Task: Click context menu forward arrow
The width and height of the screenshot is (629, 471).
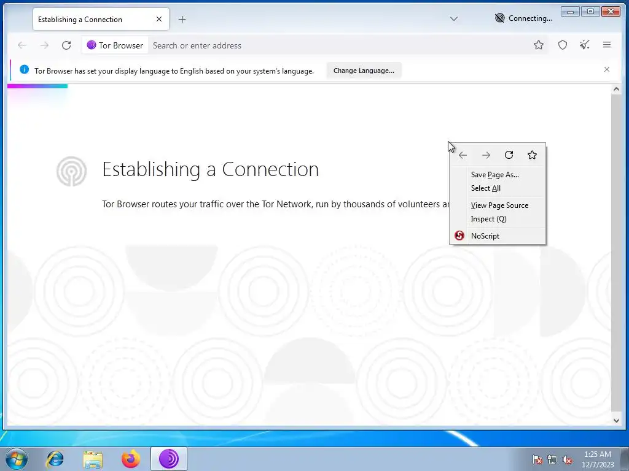Action: pos(486,155)
